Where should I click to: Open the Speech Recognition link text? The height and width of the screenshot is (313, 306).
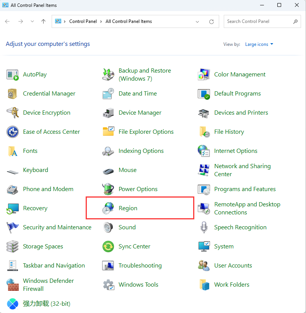[240, 227]
